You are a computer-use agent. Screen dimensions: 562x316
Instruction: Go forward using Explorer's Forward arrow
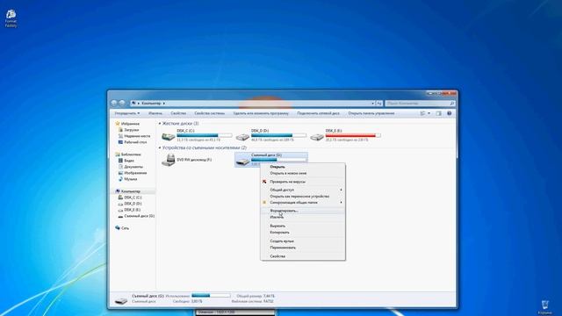pos(122,104)
